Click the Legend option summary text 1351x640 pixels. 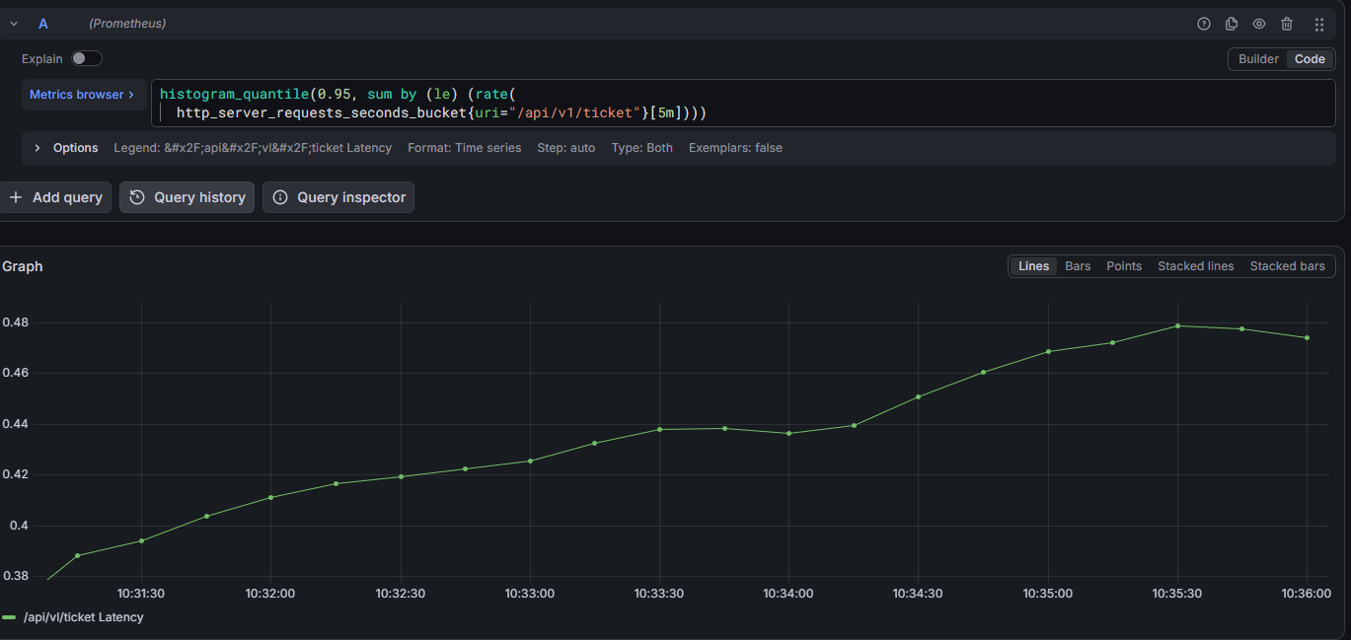coord(253,148)
